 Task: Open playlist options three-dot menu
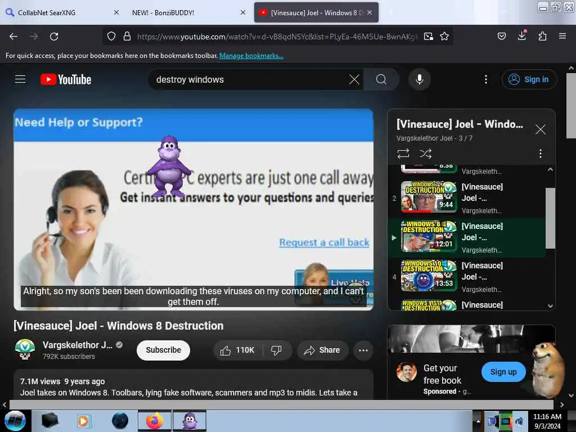point(540,154)
